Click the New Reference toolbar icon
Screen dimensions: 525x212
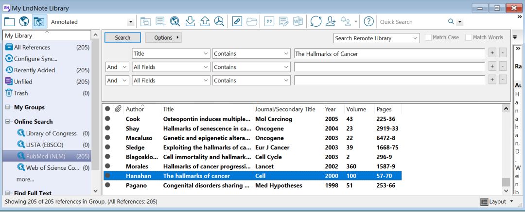click(161, 22)
